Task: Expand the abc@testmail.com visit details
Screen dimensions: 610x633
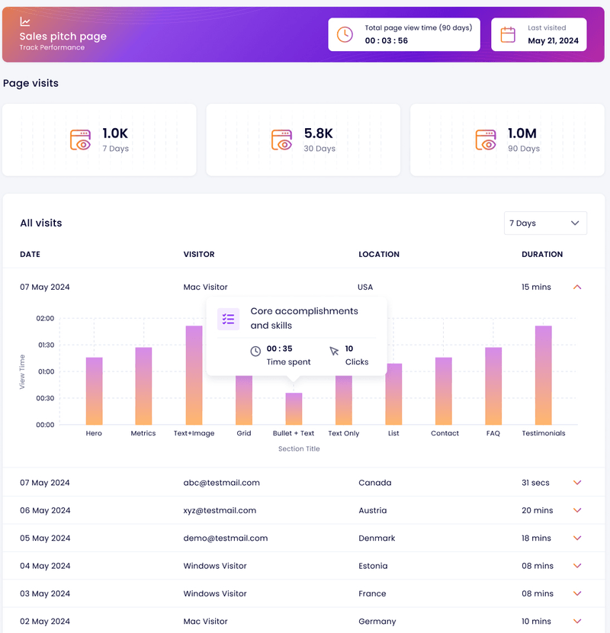Action: [x=577, y=483]
